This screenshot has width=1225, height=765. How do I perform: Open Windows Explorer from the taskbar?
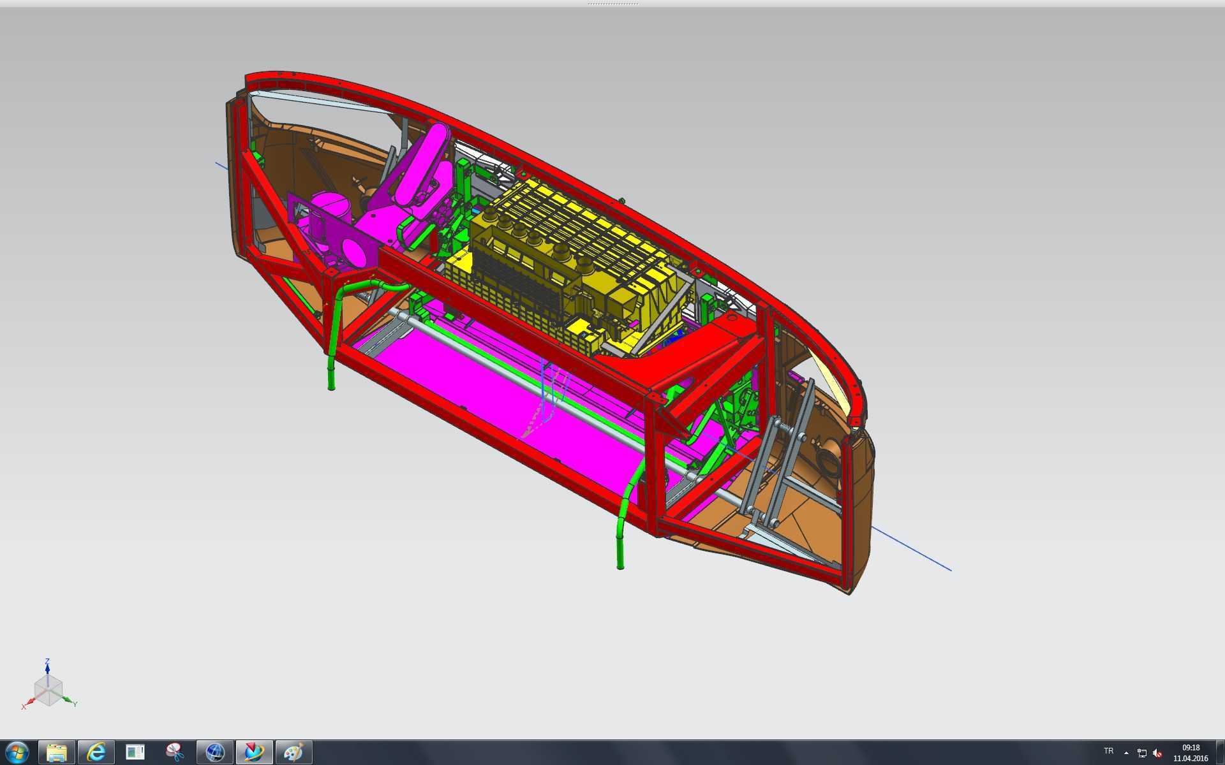[57, 753]
